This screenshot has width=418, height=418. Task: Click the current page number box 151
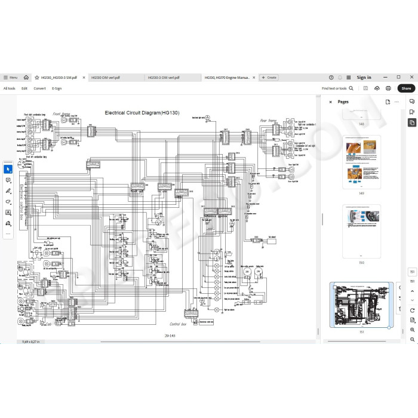tap(412, 272)
